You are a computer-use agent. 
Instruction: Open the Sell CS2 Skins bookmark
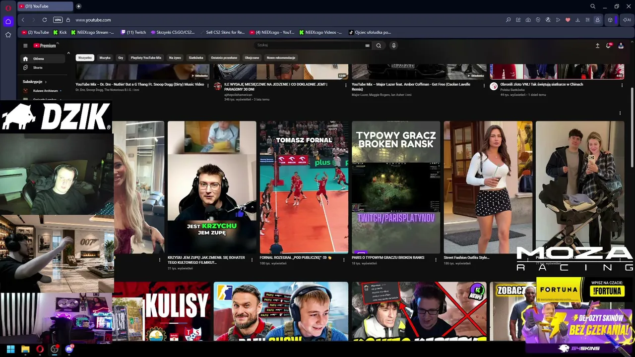pos(222,32)
